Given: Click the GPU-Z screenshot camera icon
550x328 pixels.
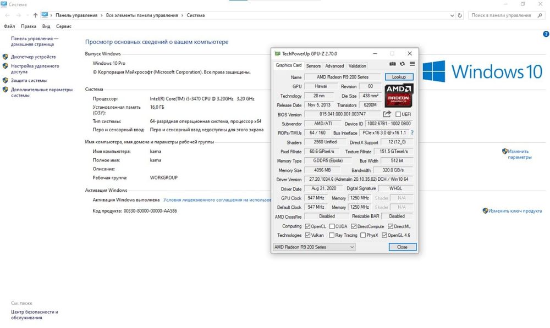Looking at the screenshot, I should [393, 64].
